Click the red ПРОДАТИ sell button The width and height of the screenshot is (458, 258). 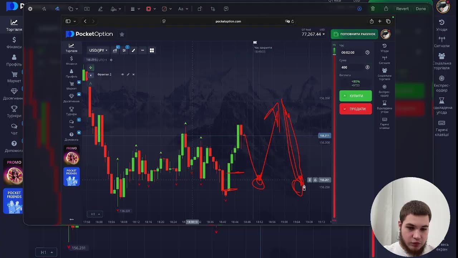click(x=356, y=109)
